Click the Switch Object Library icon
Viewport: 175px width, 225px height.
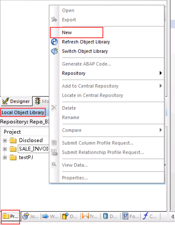[x=54, y=51]
